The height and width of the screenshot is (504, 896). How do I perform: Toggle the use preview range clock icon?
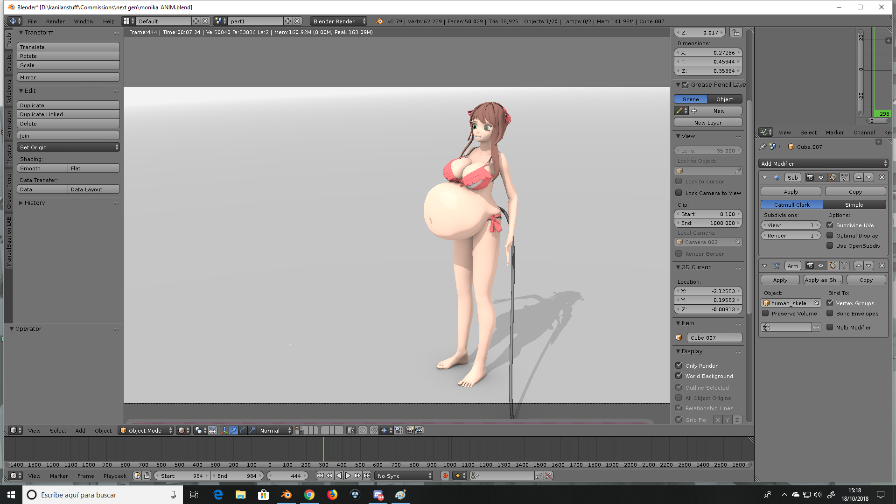coord(137,476)
